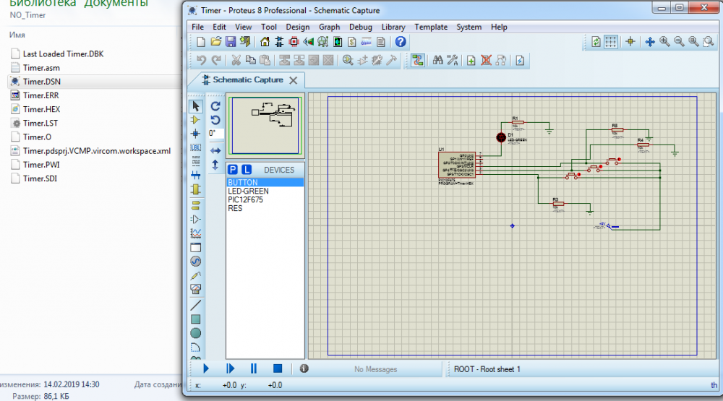723x401 pixels.
Task: Click the Redraw display icon
Action: click(x=596, y=42)
